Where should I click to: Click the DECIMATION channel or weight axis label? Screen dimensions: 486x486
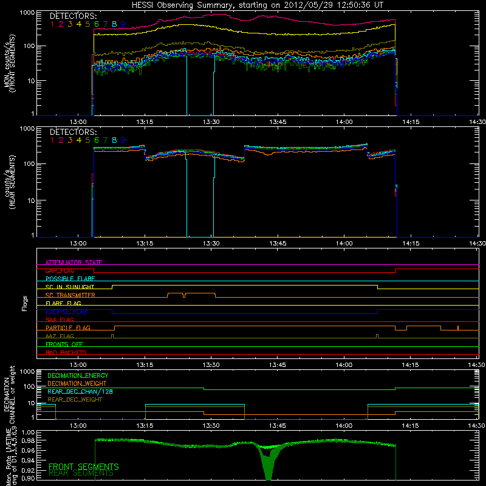point(9,395)
